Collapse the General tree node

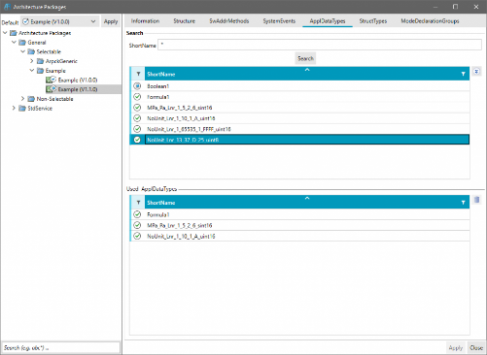14,43
